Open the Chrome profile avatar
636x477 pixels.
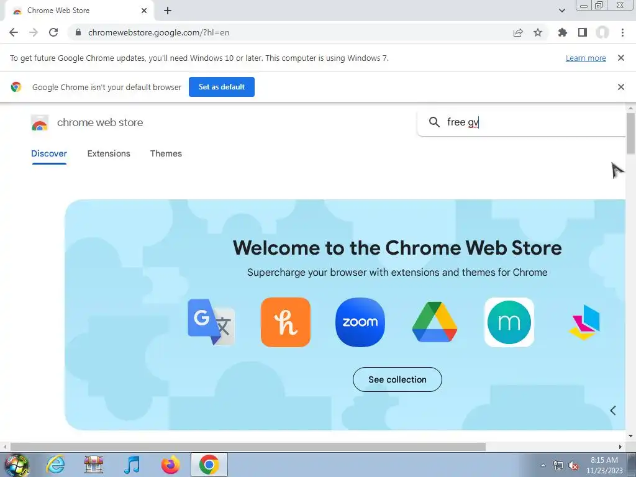[602, 32]
